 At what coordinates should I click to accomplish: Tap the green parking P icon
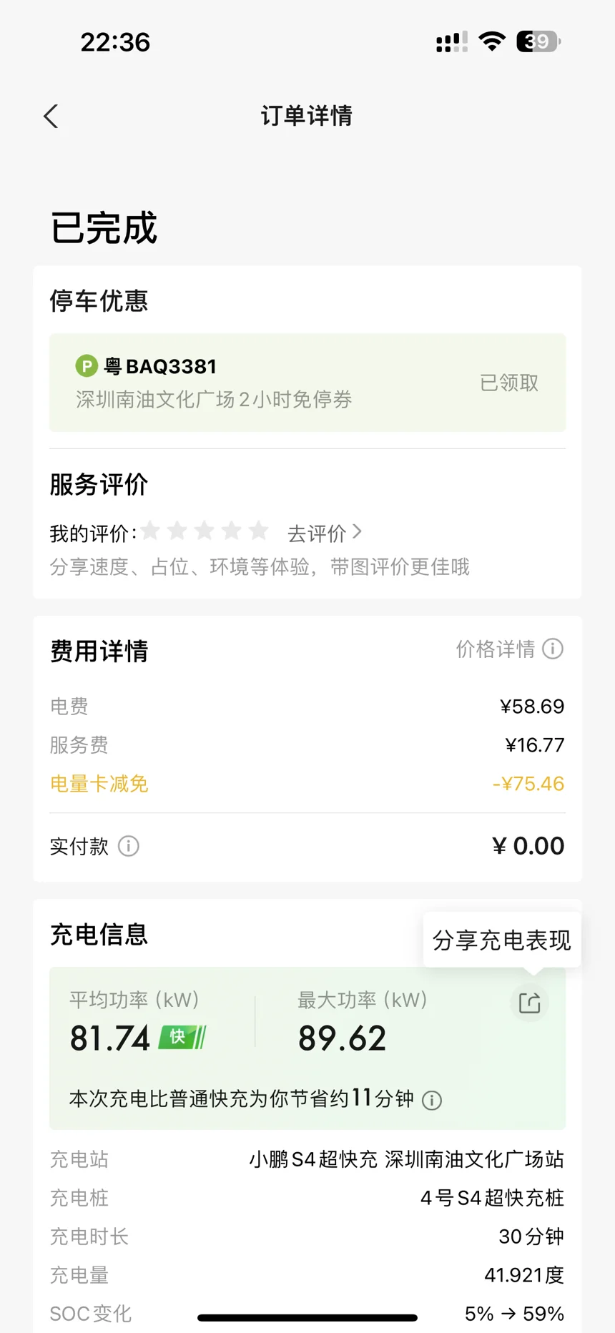tap(87, 366)
